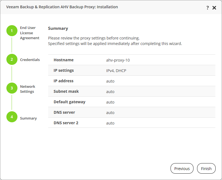This screenshot has height=180, width=222.
Task: Go to the Credentials step label
Action: (x=30, y=60)
